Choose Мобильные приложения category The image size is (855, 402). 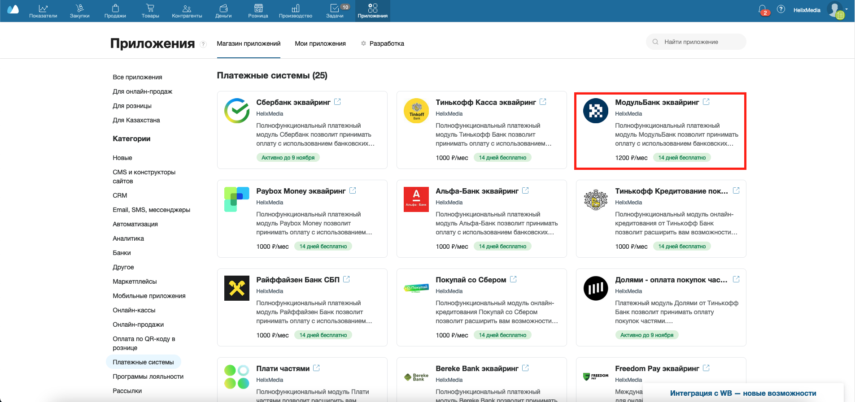[149, 296]
